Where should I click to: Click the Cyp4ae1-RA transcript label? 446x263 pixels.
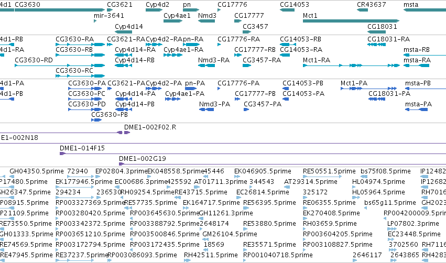183,49
